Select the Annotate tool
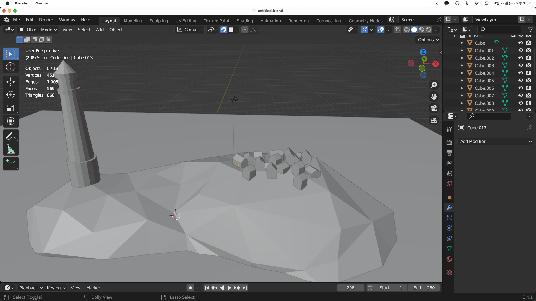 pyautogui.click(x=11, y=136)
